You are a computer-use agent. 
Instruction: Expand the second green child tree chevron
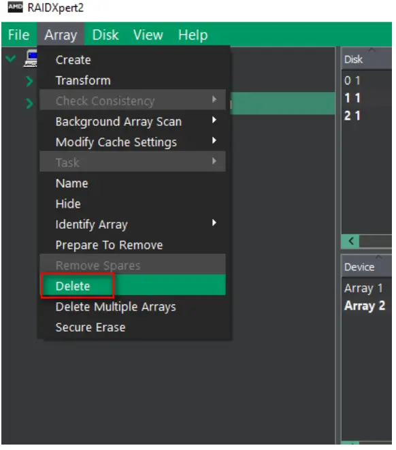(29, 103)
